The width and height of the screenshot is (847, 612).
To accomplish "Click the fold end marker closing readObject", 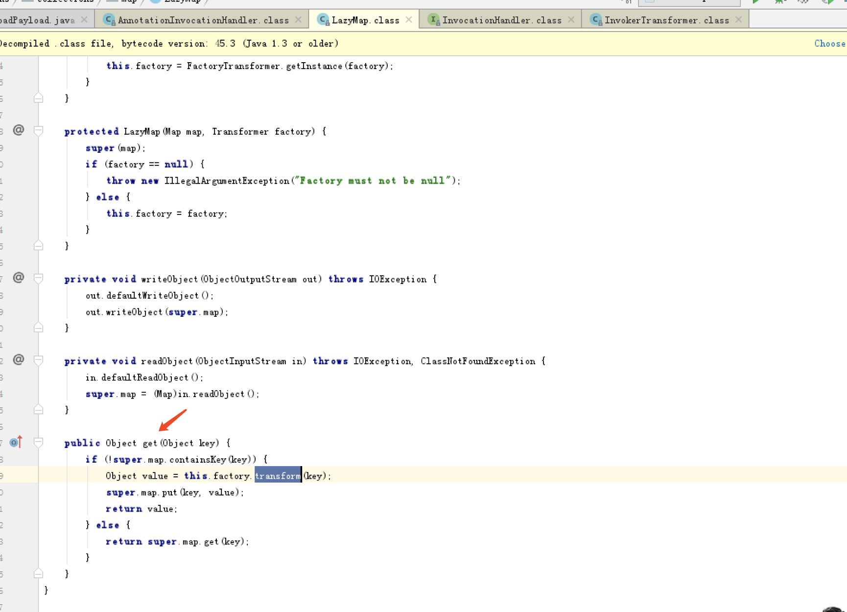I will tap(38, 409).
